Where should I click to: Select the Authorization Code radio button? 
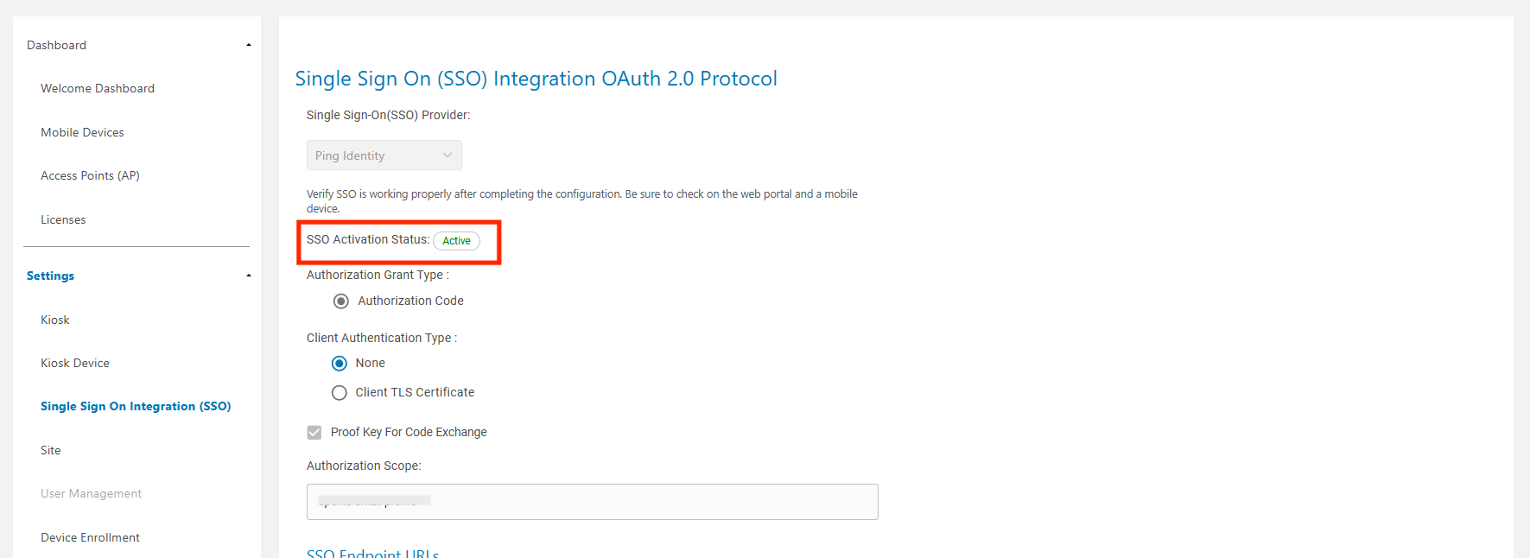click(341, 301)
